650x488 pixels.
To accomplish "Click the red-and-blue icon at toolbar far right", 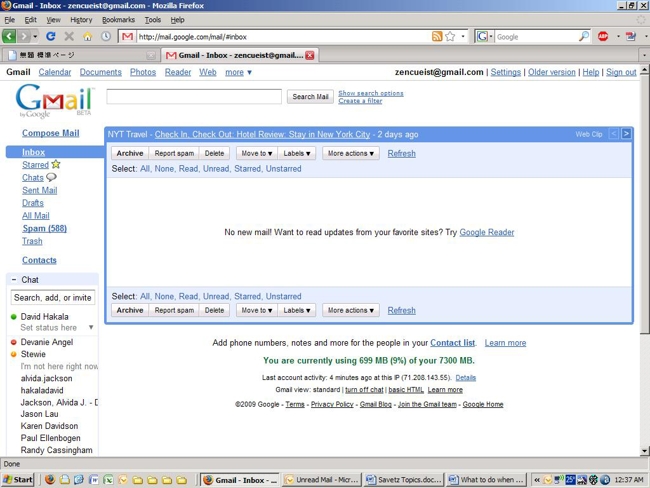I will (631, 36).
